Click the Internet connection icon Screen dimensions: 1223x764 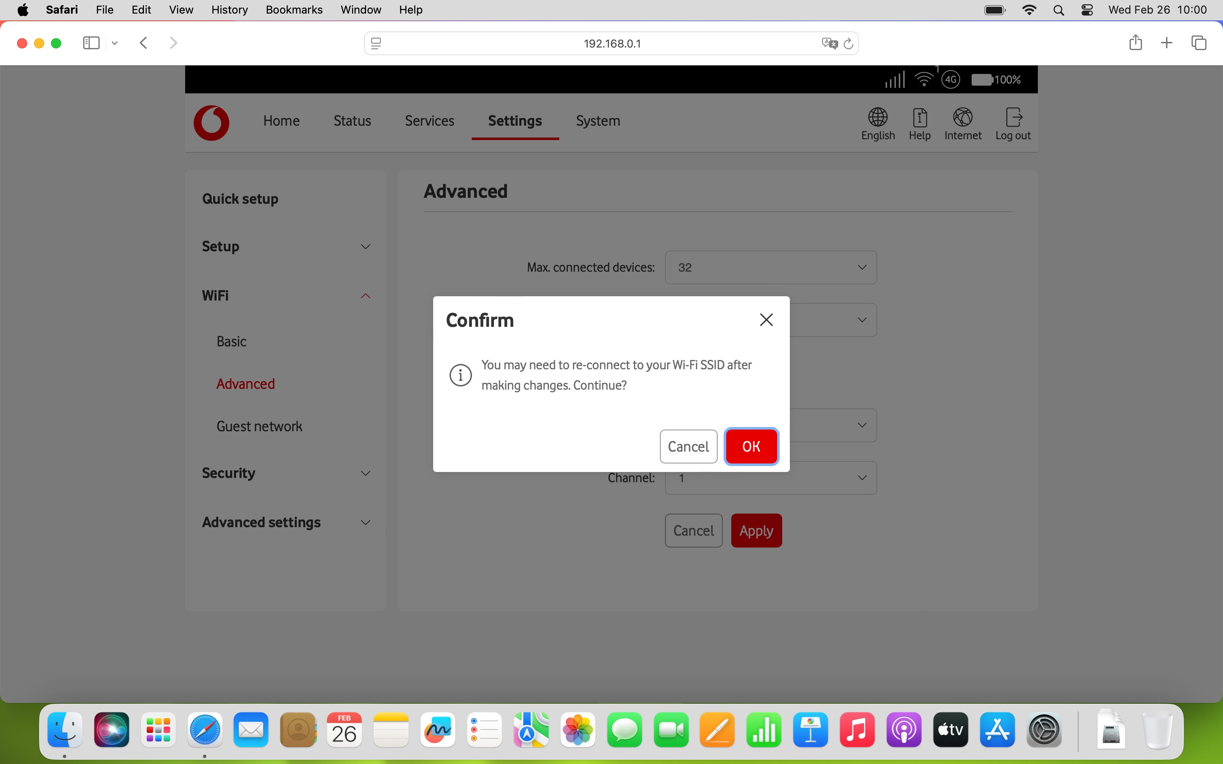(962, 118)
